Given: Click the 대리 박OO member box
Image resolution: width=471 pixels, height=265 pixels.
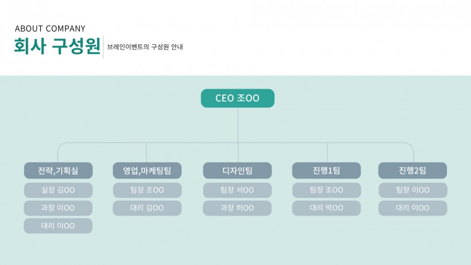Looking at the screenshot, I should tap(326, 208).
